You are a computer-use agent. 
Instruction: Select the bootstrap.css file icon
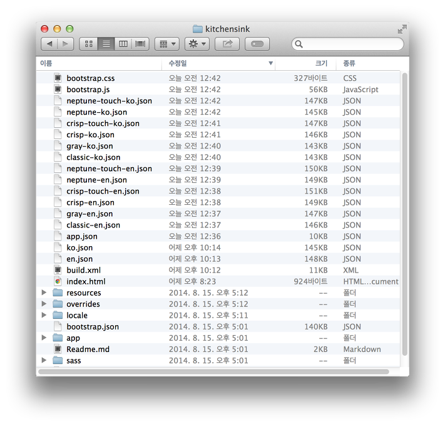[58, 78]
